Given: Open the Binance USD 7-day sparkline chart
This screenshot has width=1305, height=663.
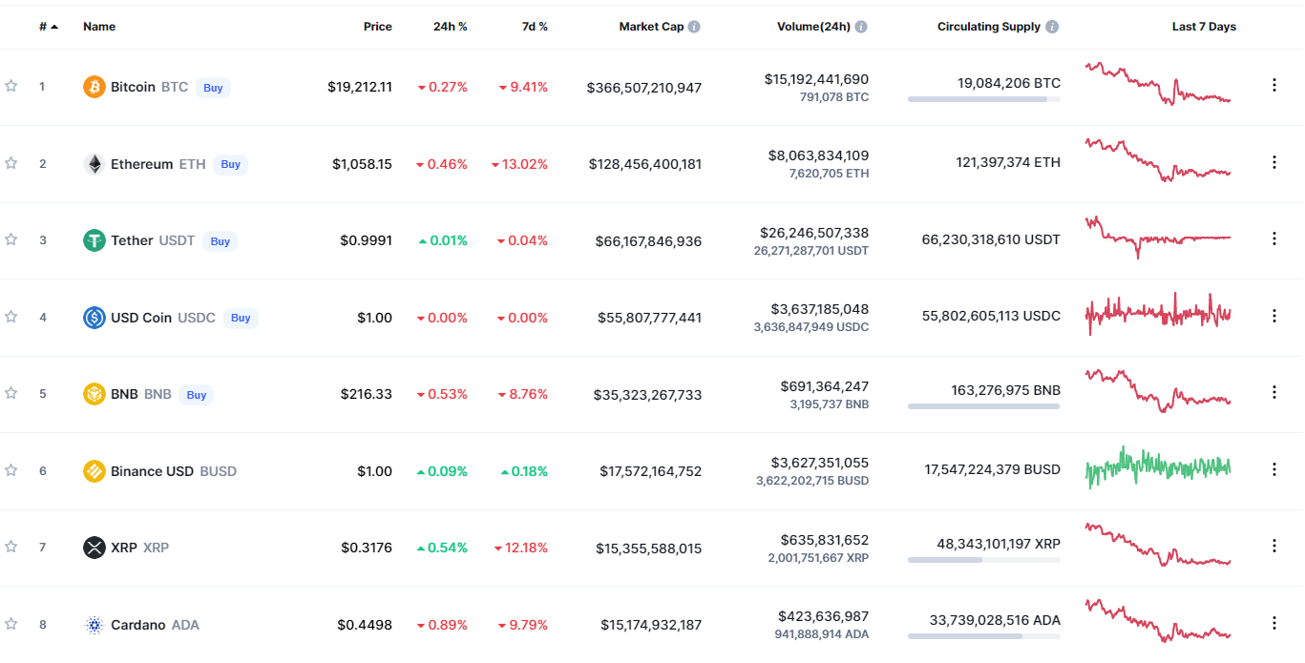Looking at the screenshot, I should [x=1158, y=467].
